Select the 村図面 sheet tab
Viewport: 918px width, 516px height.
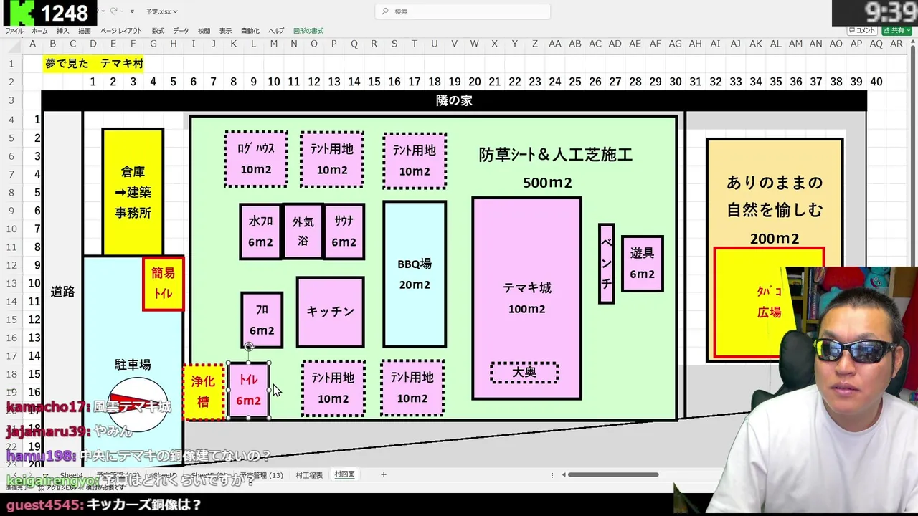[x=344, y=474]
